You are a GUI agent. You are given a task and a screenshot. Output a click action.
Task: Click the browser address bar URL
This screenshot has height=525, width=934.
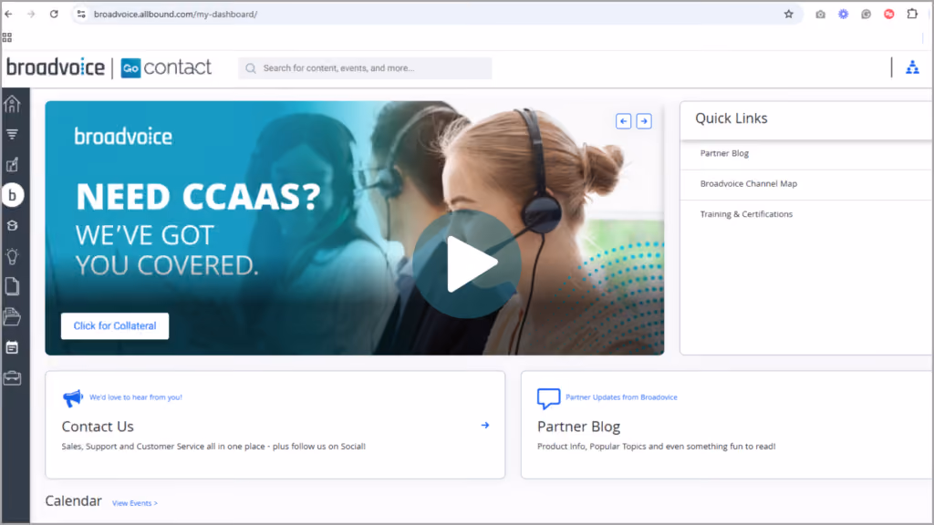click(176, 15)
